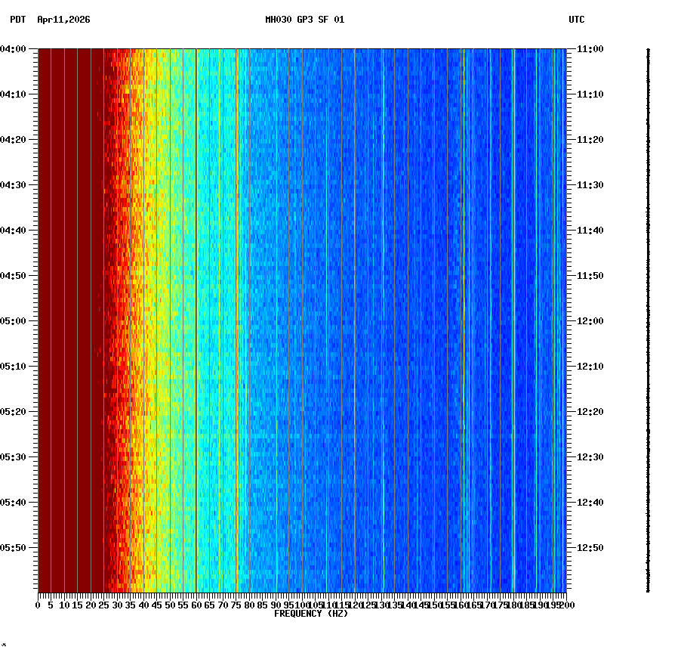Screen dimensions: 681x653
Task: Click the dark red low-frequency band in spectrogram
Action: tap(68, 302)
